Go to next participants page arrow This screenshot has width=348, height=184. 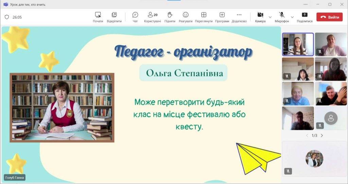[322, 136]
